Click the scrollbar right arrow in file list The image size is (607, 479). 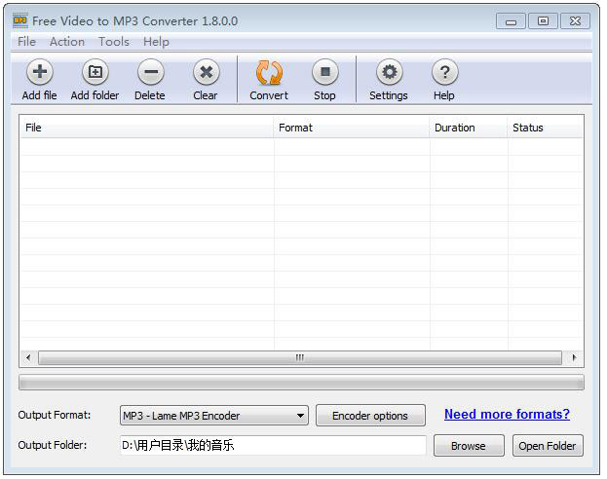pyautogui.click(x=575, y=358)
